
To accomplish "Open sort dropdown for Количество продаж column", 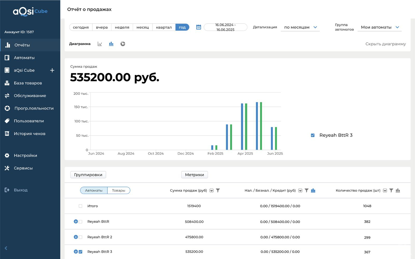I will (385, 191).
